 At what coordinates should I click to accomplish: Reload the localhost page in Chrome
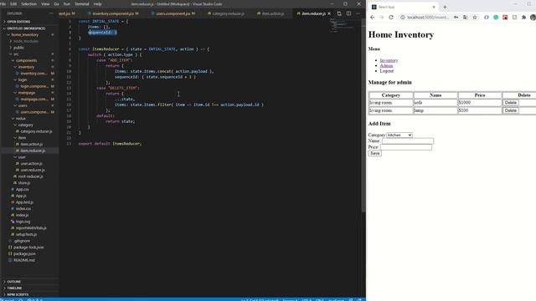(x=391, y=18)
